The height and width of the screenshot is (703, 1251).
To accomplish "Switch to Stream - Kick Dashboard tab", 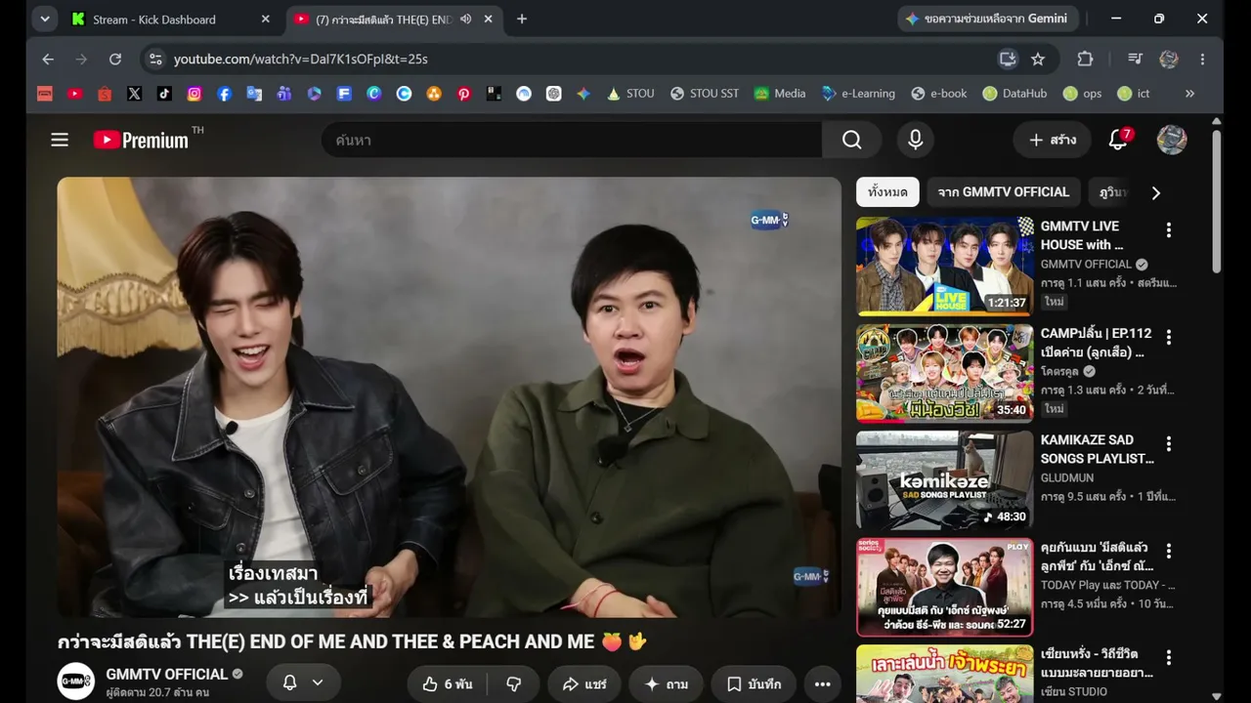I will coord(172,19).
